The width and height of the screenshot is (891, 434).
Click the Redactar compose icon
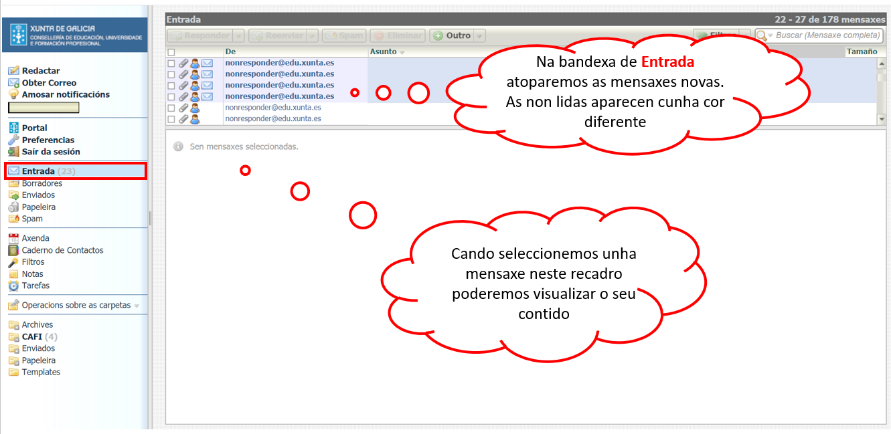click(13, 71)
